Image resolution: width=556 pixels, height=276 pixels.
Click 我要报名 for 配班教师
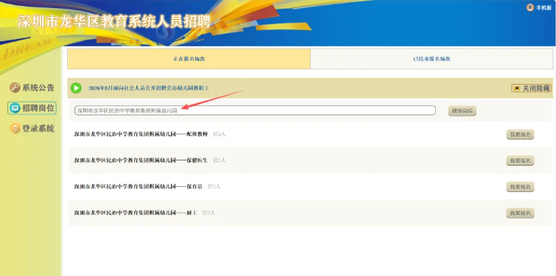[520, 135]
